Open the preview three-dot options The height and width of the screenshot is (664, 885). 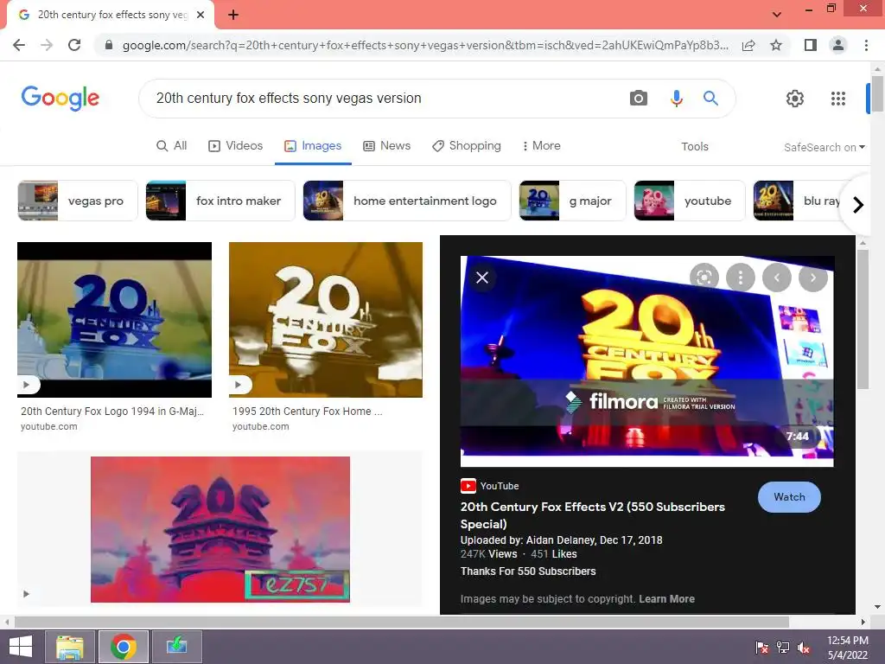click(741, 278)
